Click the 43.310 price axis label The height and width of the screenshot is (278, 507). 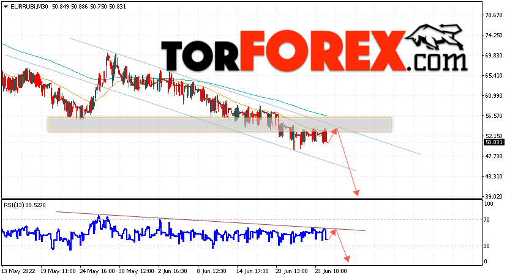click(494, 177)
